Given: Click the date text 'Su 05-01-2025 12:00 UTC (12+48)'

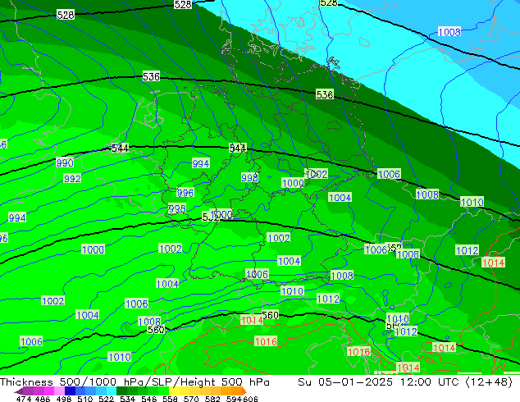Looking at the screenshot, I should pos(405,382).
